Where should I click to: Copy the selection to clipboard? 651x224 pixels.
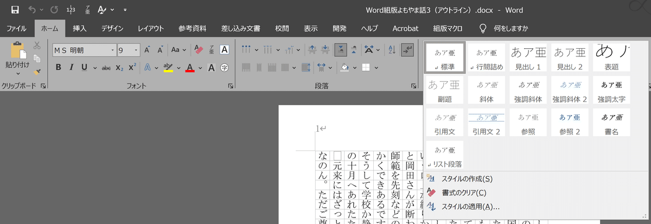37,59
